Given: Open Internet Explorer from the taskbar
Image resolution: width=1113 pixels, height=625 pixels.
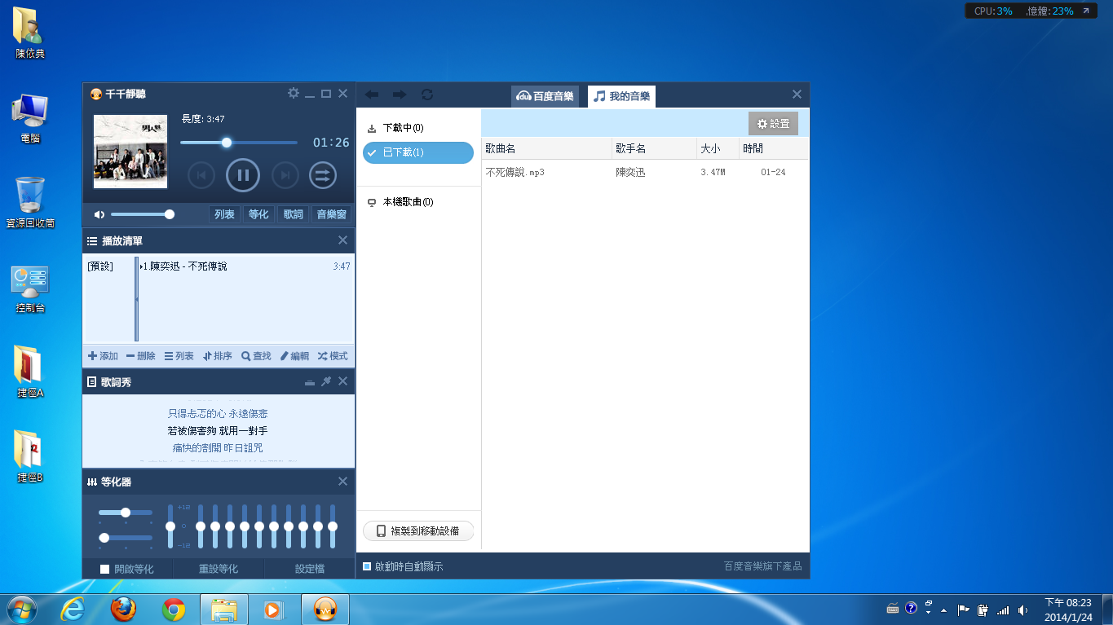Looking at the screenshot, I should coord(73,609).
